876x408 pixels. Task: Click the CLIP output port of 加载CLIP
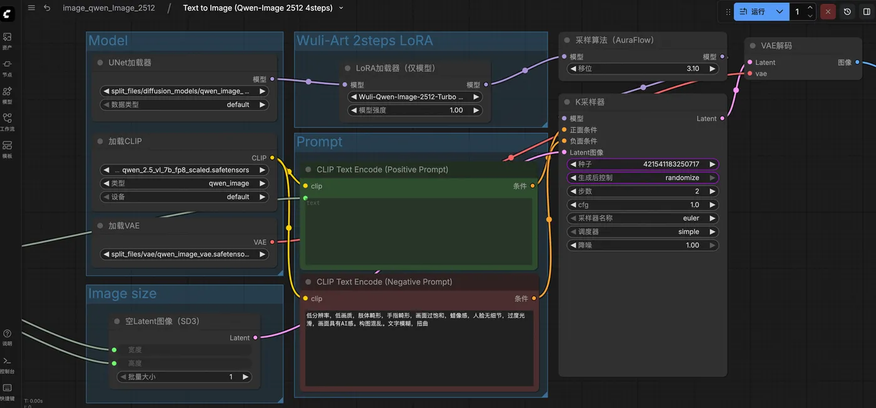(x=272, y=158)
